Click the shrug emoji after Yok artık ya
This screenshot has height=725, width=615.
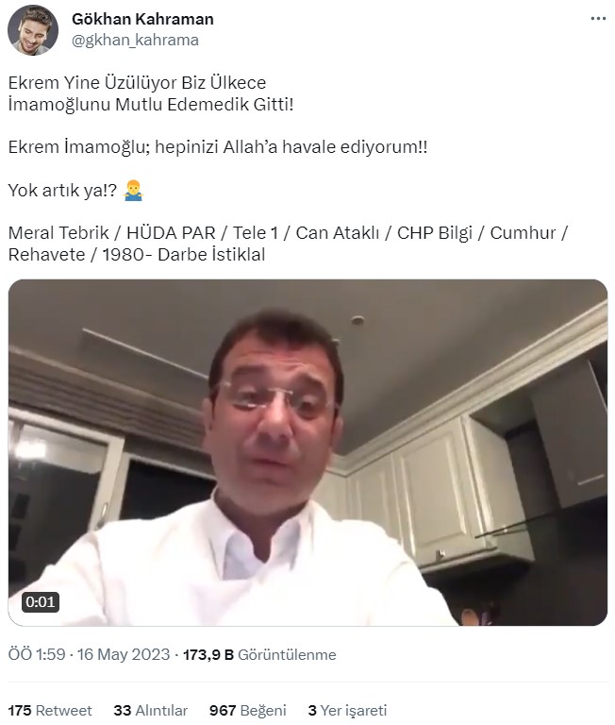coord(134,191)
